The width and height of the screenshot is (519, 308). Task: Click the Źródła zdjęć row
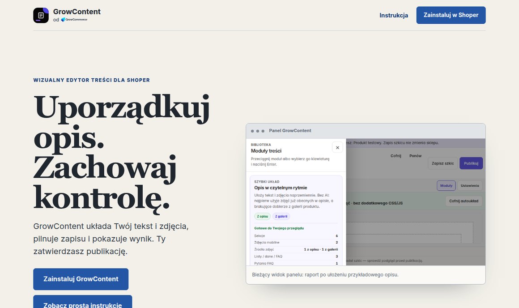pyautogui.click(x=296, y=249)
